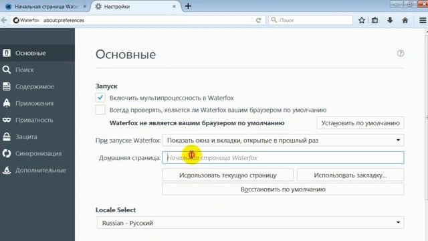Click the back navigation arrow
This screenshot has height=241, width=428.
[4, 20]
